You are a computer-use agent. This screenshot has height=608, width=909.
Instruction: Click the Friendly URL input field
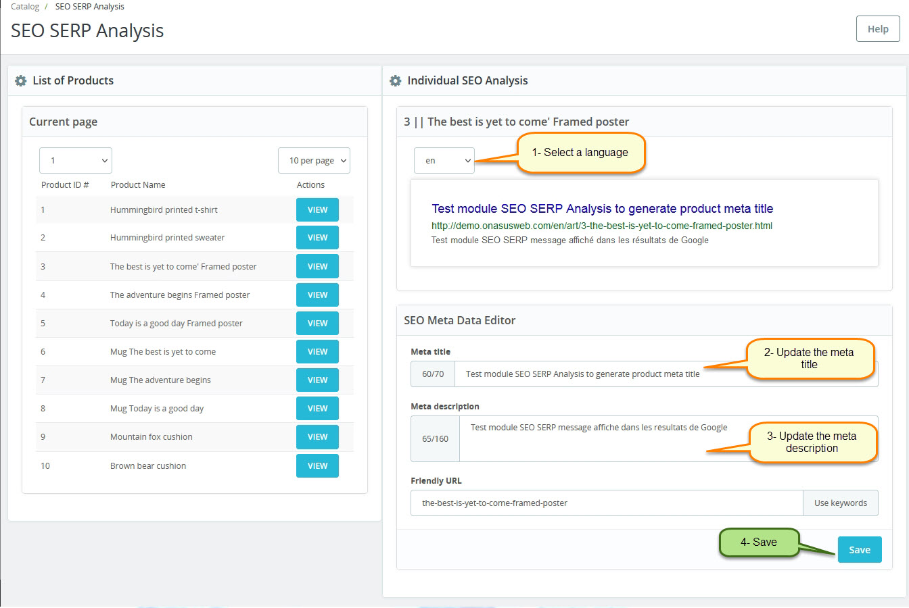coord(607,503)
